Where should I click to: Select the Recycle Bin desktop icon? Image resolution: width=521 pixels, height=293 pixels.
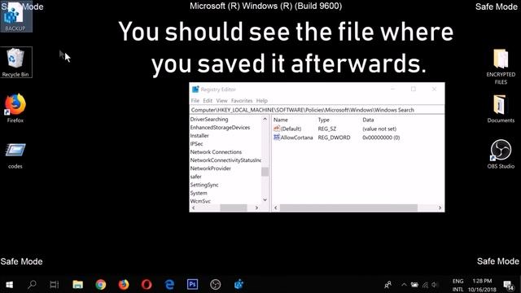(x=15, y=62)
